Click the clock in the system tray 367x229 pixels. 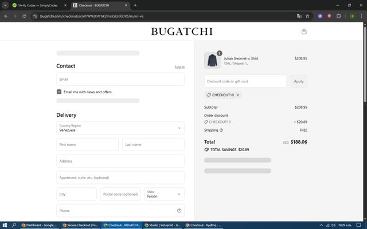(x=345, y=225)
